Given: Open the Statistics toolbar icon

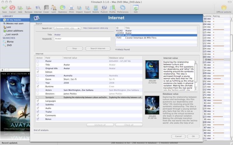Looking at the screenshot, I should [62, 8].
